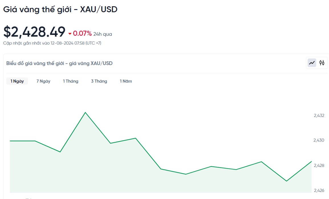Switch to the line chart view

point(312,63)
